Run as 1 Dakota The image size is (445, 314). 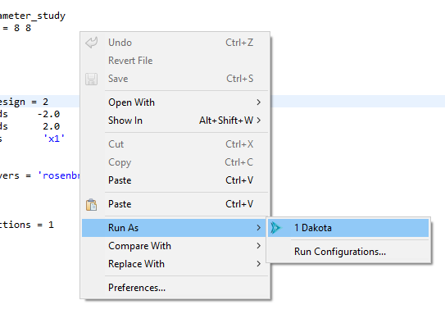coord(348,228)
